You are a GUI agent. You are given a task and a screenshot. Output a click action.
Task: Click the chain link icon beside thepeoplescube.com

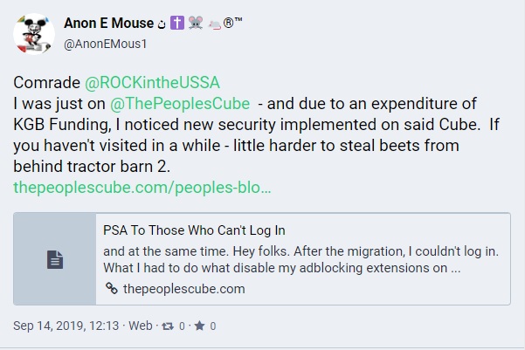111,289
